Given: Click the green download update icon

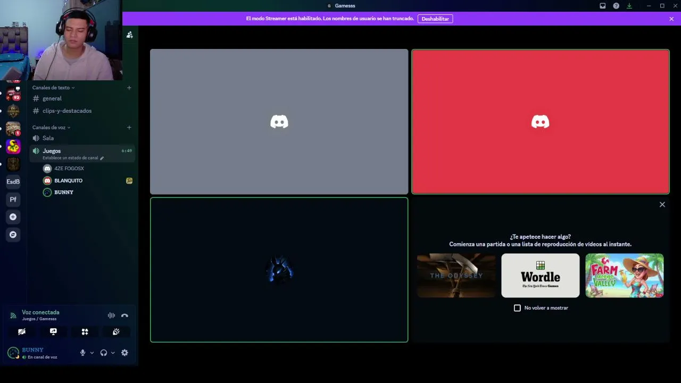Looking at the screenshot, I should [x=629, y=6].
